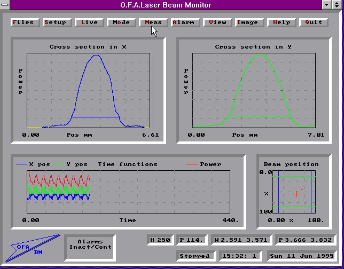The width and height of the screenshot is (344, 269).
Task: Open the Mode menu
Action: (121, 22)
